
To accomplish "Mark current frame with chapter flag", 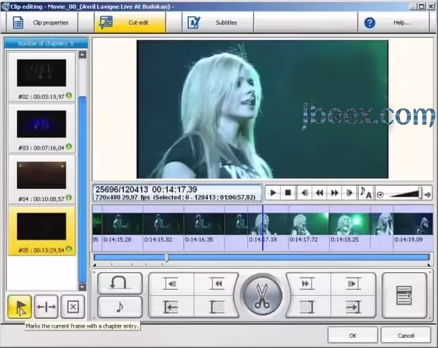I will 20,307.
